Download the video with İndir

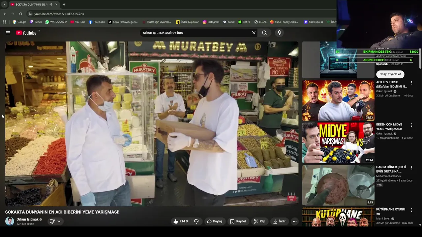[x=279, y=222]
